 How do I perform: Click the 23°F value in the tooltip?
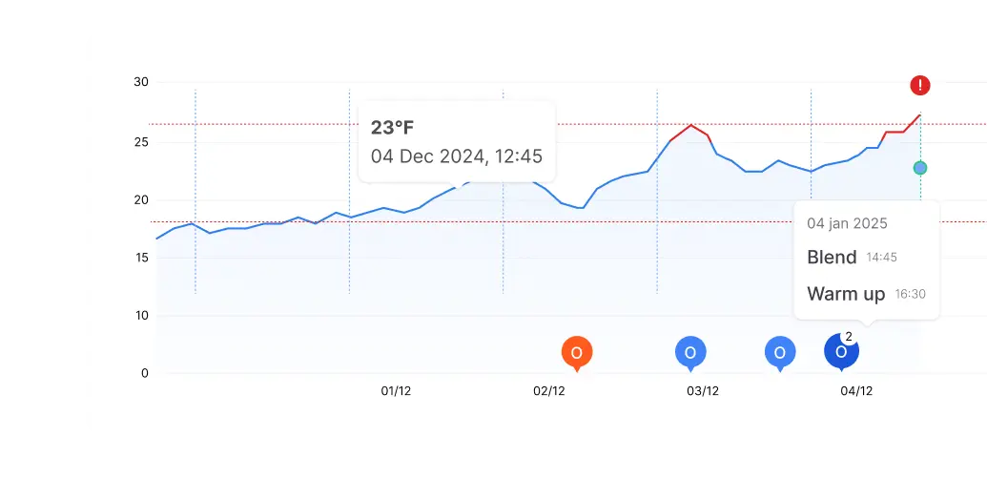tap(393, 128)
